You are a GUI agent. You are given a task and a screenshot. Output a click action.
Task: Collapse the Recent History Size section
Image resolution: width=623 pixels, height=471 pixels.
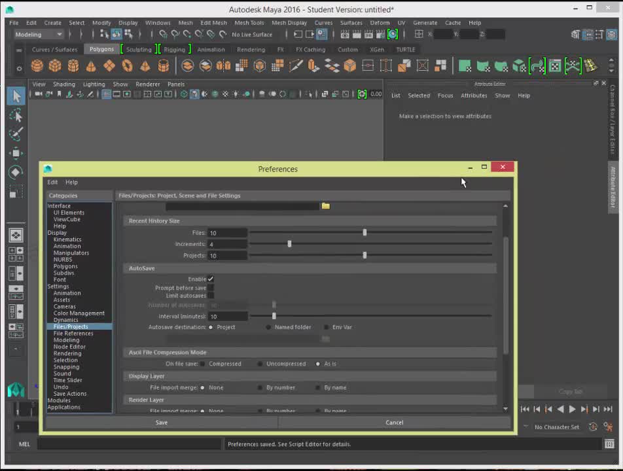[x=310, y=221]
